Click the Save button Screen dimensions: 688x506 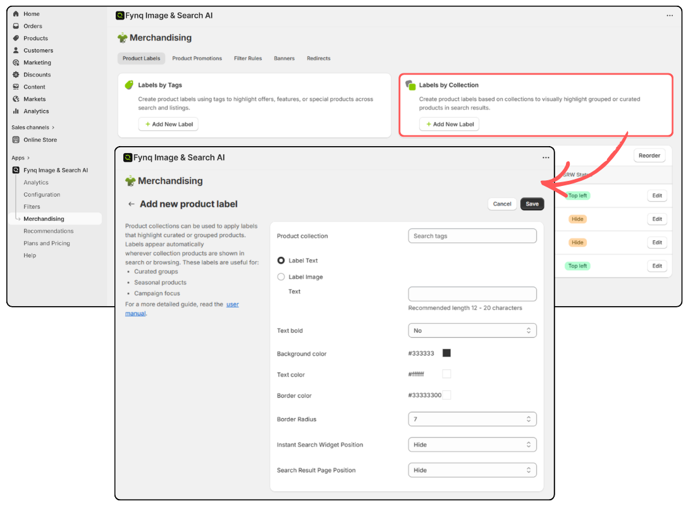tap(532, 204)
